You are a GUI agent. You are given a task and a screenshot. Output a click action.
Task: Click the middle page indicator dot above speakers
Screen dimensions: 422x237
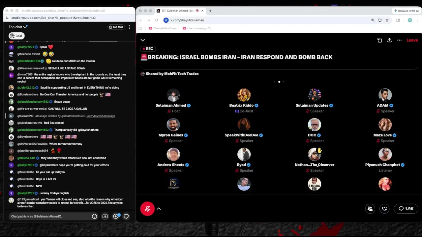coord(279,82)
